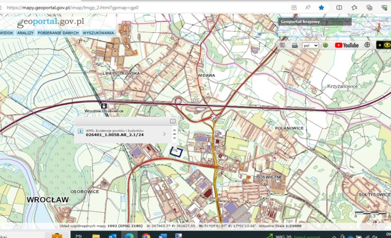Viewport: 391px width, 238px height.
Task: Toggle the favorite star for this page
Action: click(321, 8)
